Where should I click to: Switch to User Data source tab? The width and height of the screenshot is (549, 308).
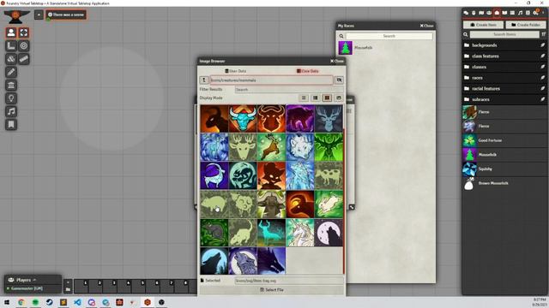(x=236, y=71)
